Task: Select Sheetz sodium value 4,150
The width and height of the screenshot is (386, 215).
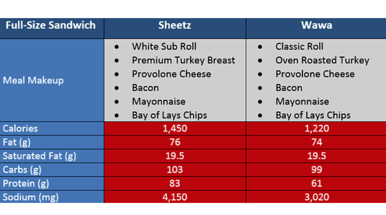Action: tap(175, 197)
